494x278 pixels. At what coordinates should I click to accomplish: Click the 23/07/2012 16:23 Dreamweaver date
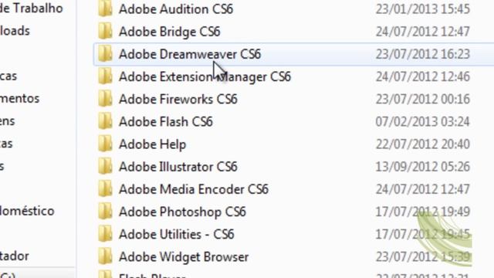[422, 54]
